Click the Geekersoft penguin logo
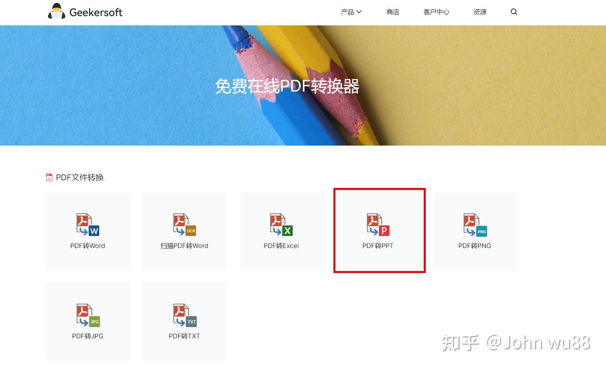Image resolution: width=606 pixels, height=367 pixels. [56, 12]
